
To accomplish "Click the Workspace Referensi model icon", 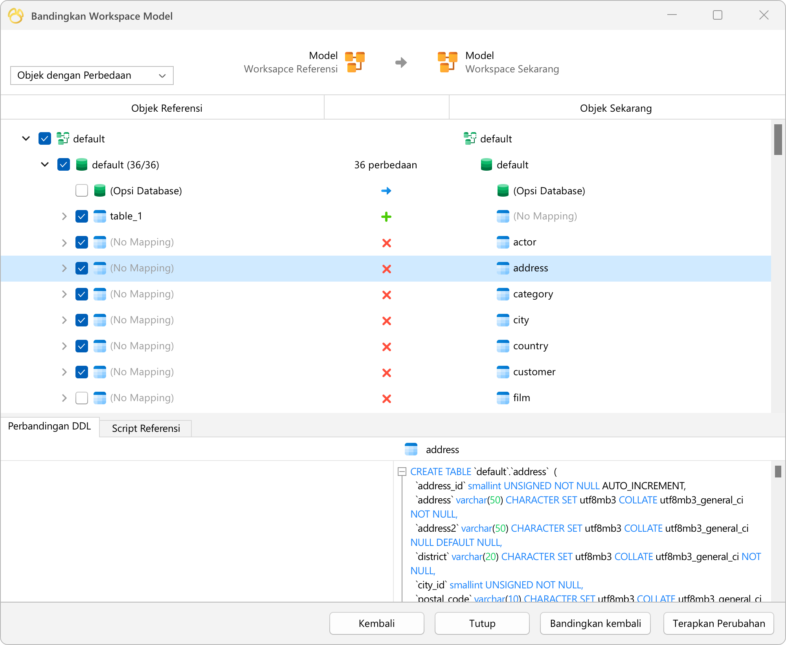I will 355,62.
